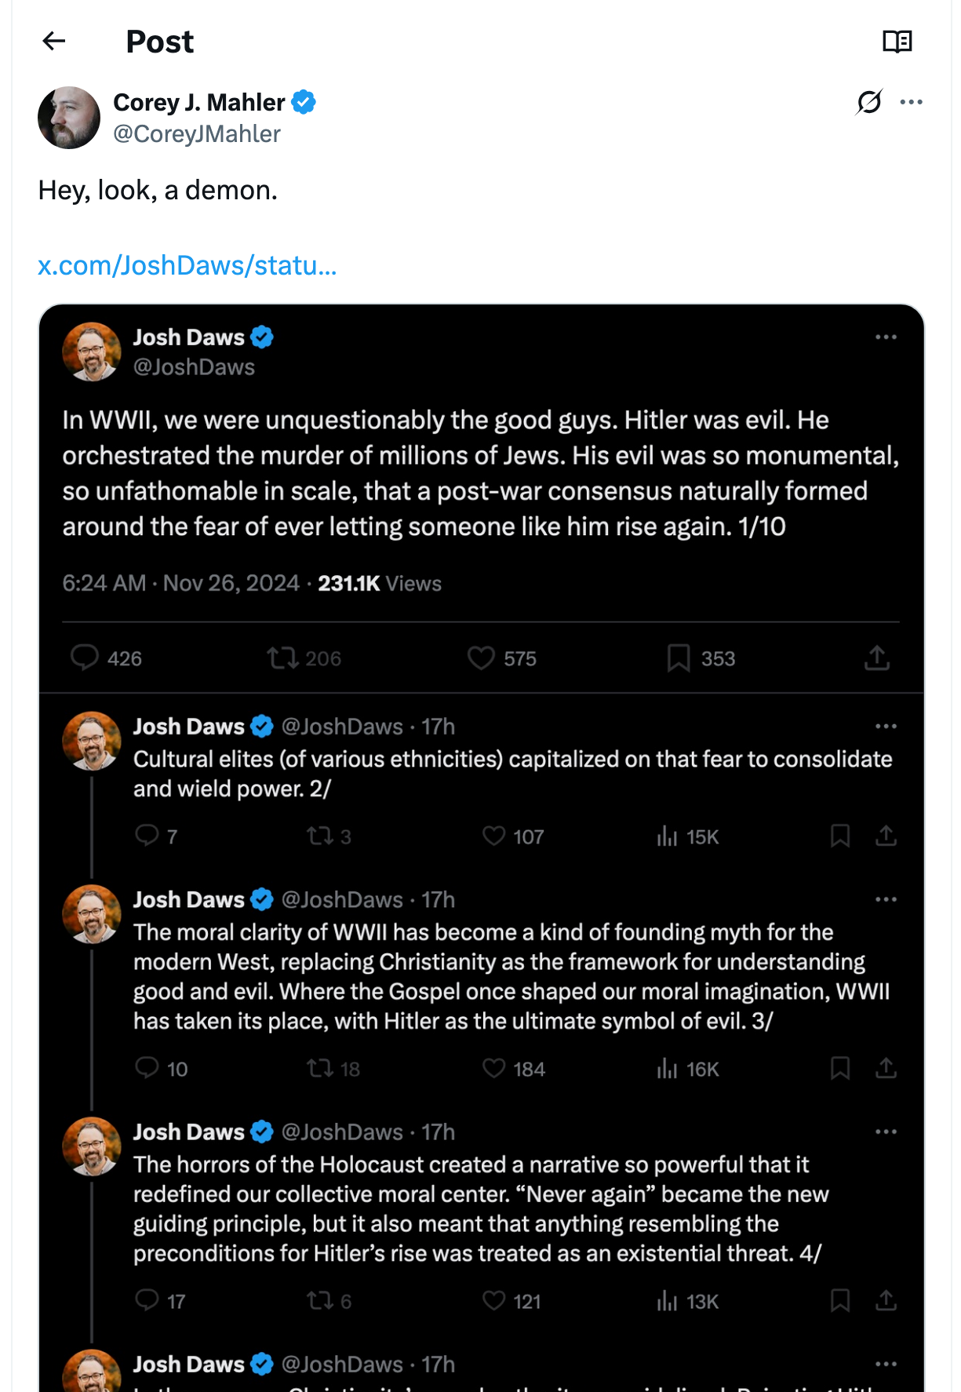Click the @CoreyJMahler handle
961x1392 pixels.
[x=197, y=134]
